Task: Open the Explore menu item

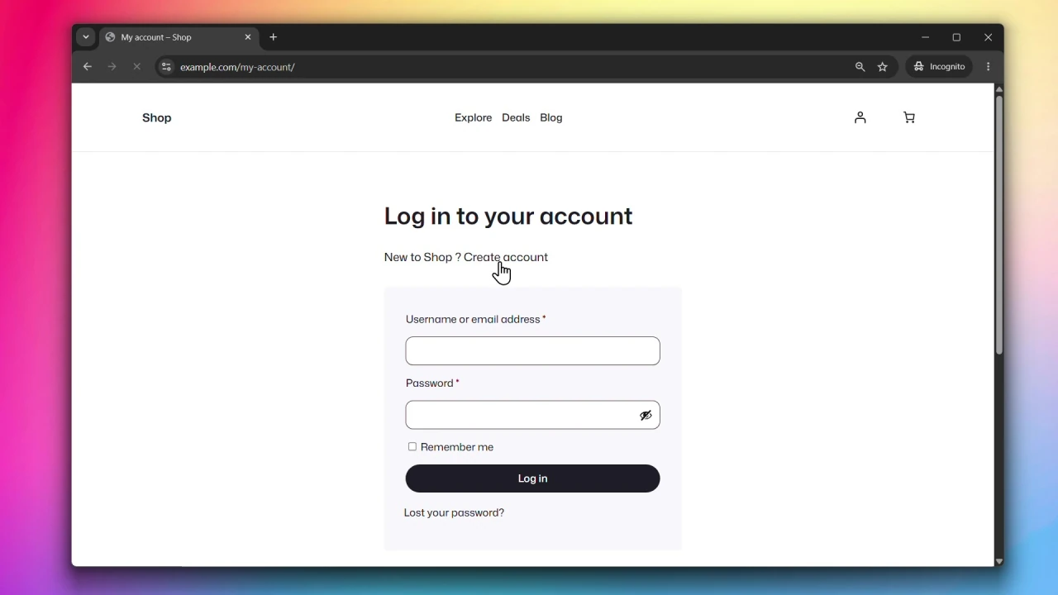Action: pos(474,118)
